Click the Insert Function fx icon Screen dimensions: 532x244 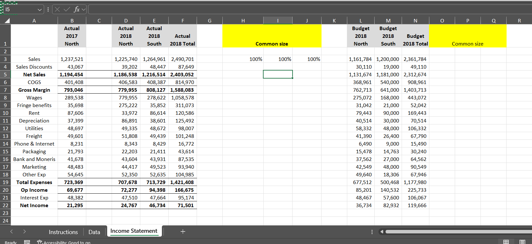click(x=77, y=9)
